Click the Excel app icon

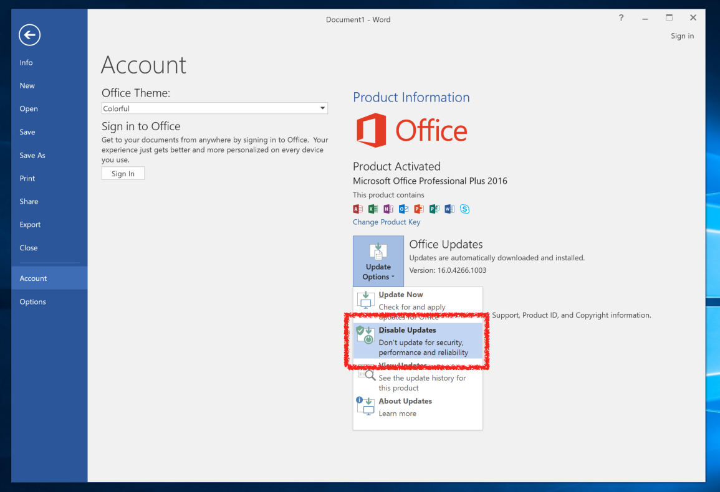point(373,209)
